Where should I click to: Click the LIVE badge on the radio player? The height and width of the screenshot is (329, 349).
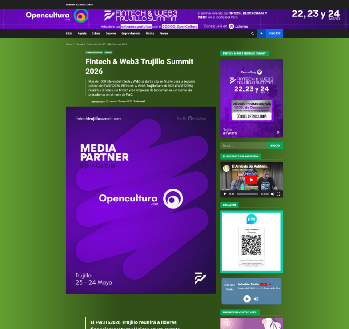pyautogui.click(x=264, y=284)
